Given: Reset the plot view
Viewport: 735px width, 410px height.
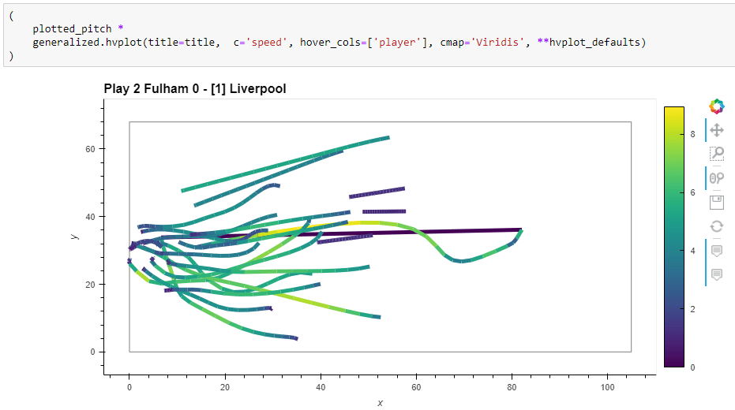Looking at the screenshot, I should (x=717, y=226).
